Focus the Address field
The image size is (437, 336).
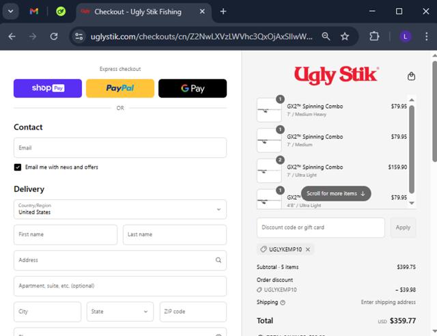(120, 260)
